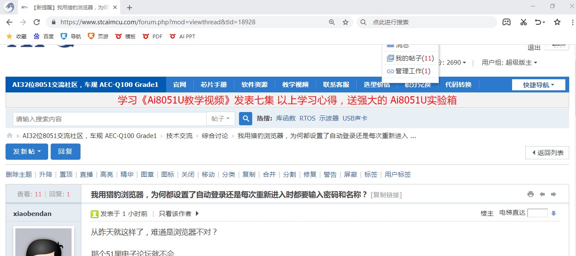Click the 复制链接 link beside the title
The height and width of the screenshot is (256, 576).
(386, 195)
